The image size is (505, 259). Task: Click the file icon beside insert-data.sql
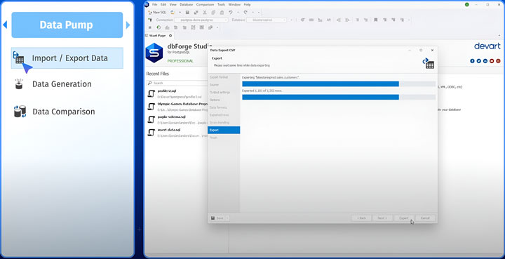pos(151,133)
